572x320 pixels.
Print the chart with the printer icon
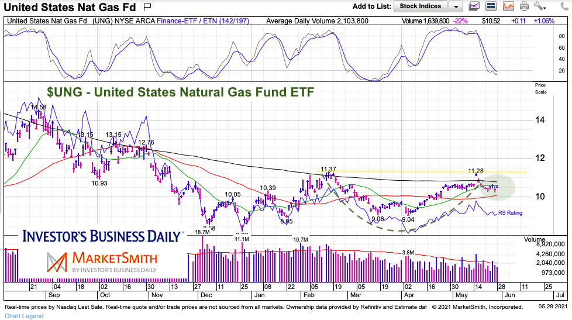pos(524,6)
